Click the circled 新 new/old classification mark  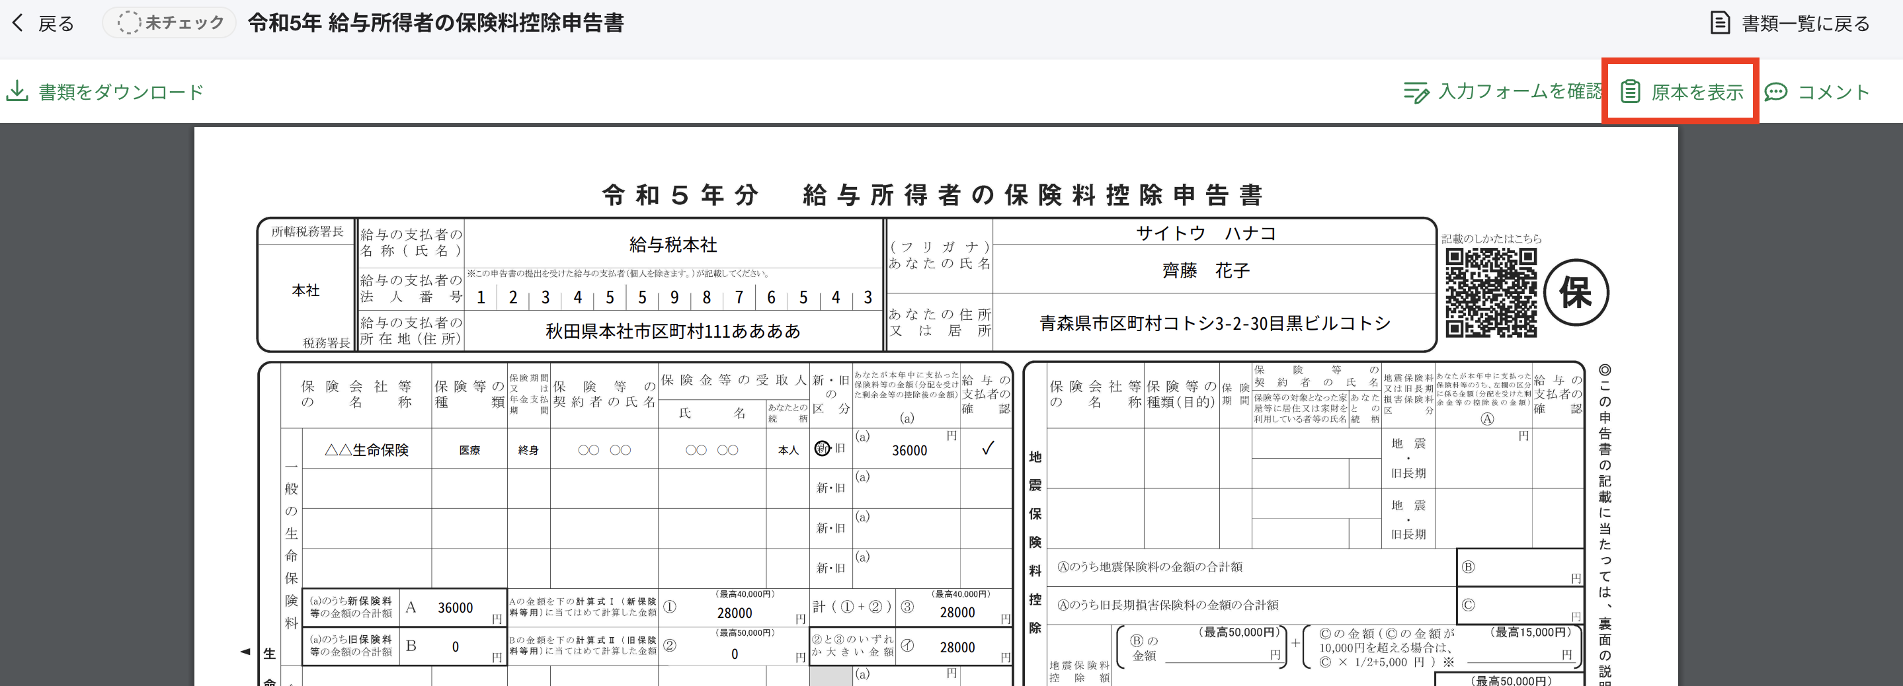pyautogui.click(x=821, y=448)
